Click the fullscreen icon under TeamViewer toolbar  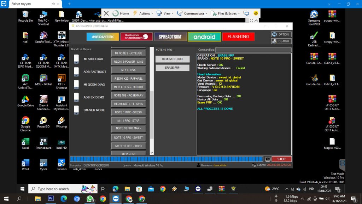pos(251,21)
